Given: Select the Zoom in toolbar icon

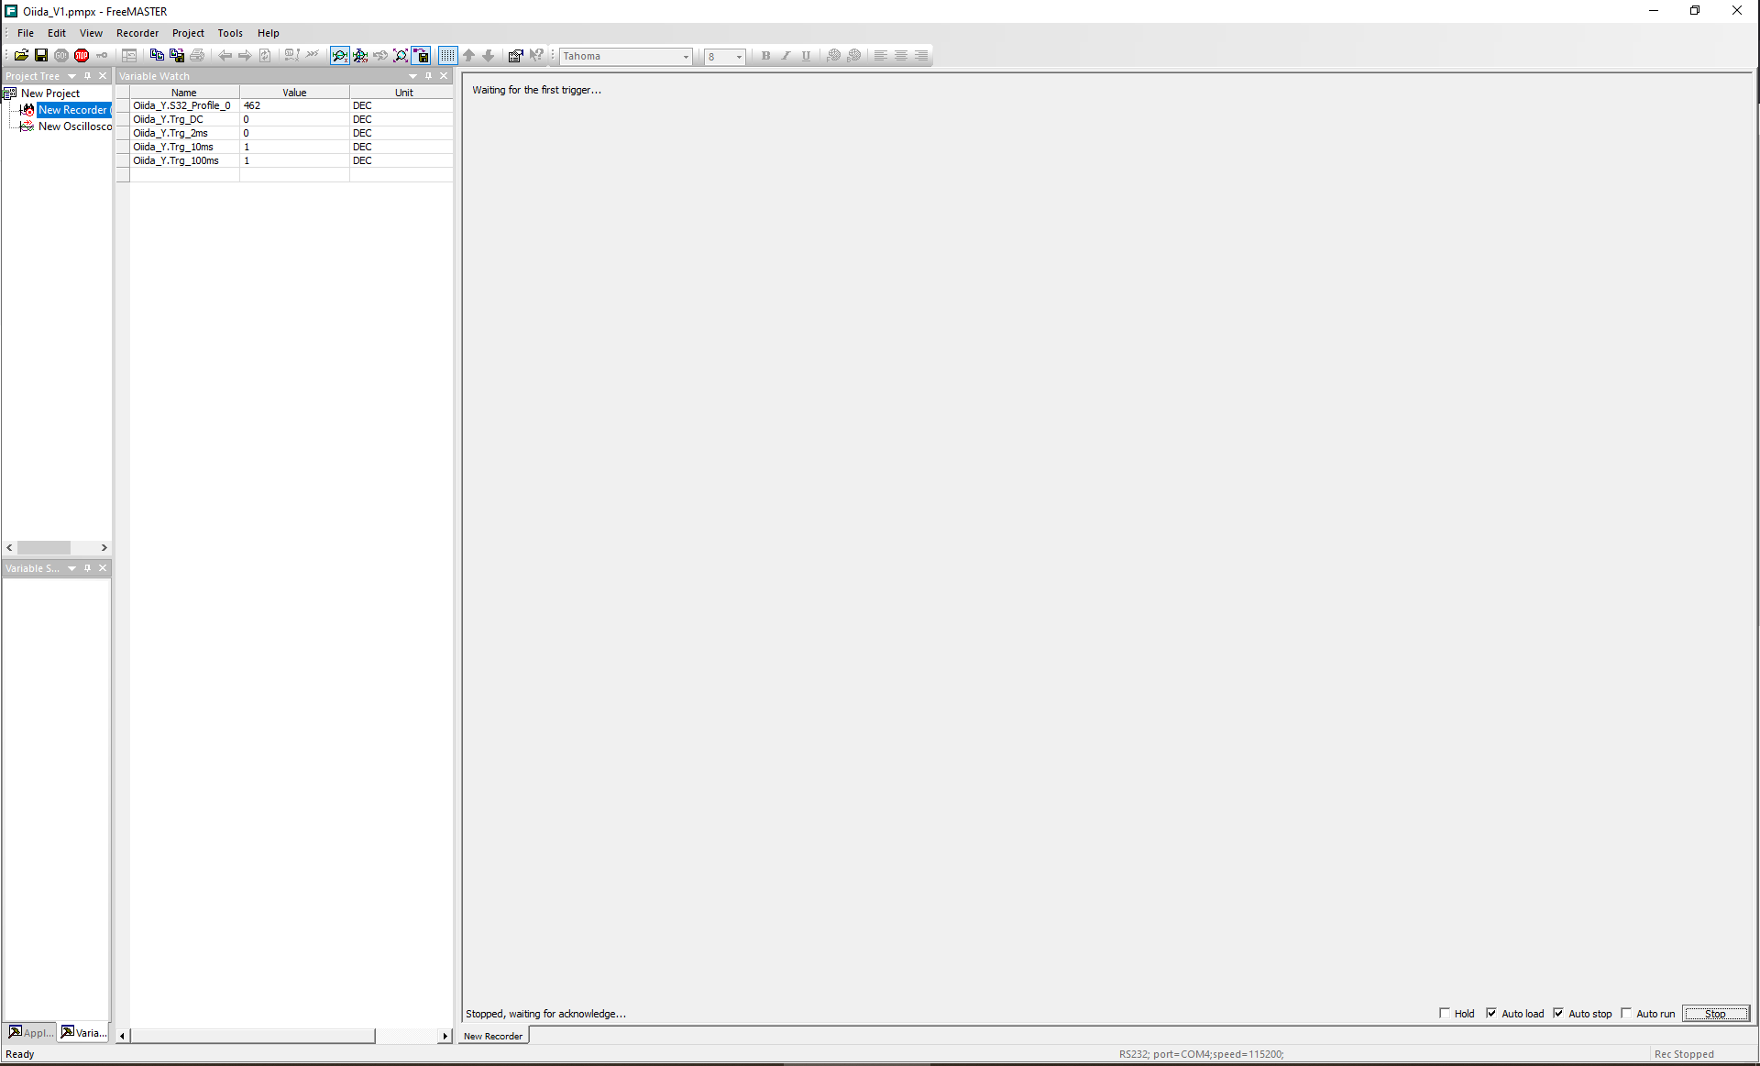Looking at the screenshot, I should [x=339, y=55].
